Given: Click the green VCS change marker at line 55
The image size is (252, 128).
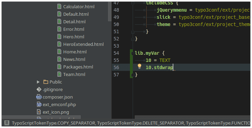Looking at the screenshot, I should [x=131, y=61].
